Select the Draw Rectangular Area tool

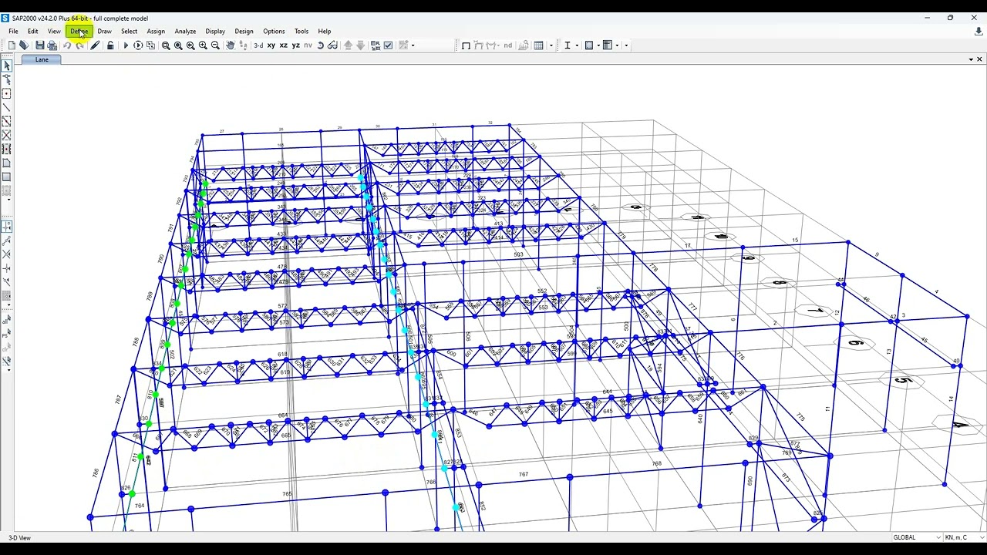(x=7, y=177)
